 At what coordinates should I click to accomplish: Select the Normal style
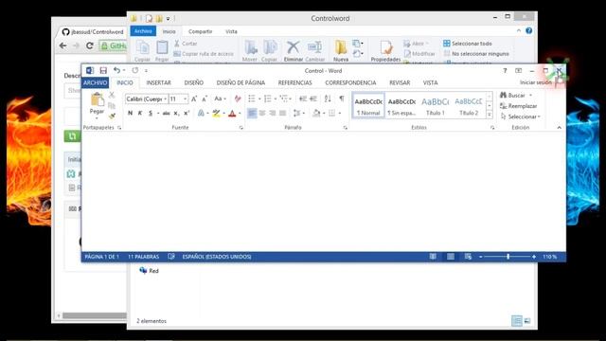pos(368,105)
